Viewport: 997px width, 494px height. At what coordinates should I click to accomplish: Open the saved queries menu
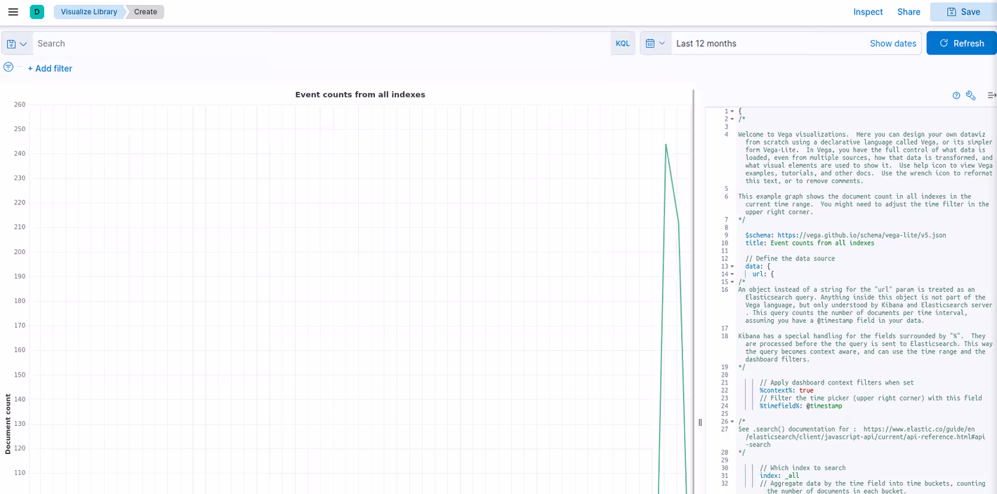[17, 44]
